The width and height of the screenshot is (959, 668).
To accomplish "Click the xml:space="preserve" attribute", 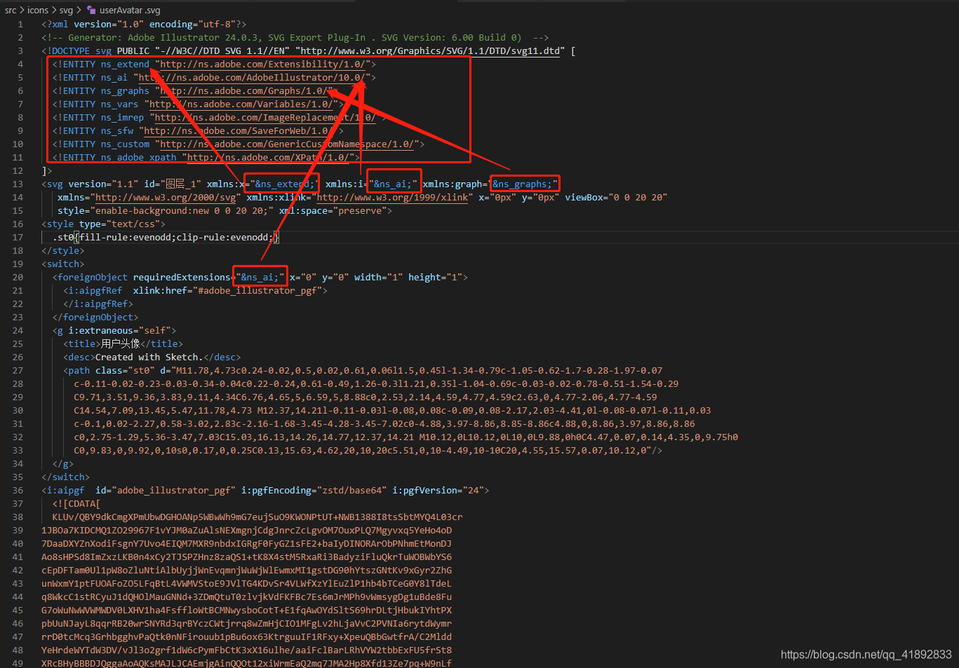I will click(x=333, y=211).
